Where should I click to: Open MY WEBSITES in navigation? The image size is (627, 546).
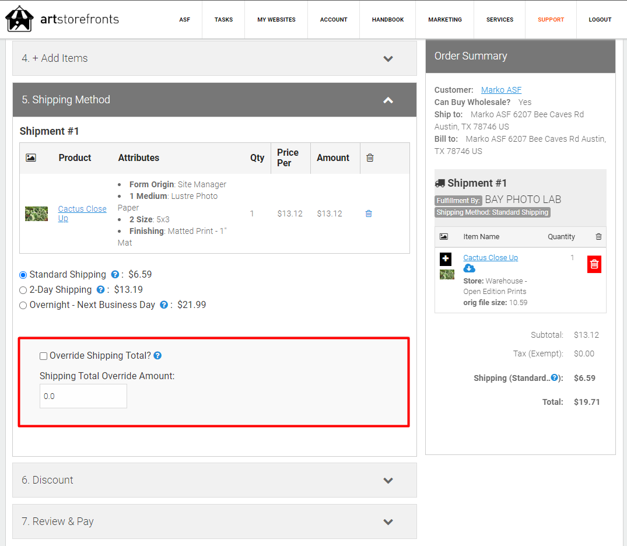coord(276,20)
